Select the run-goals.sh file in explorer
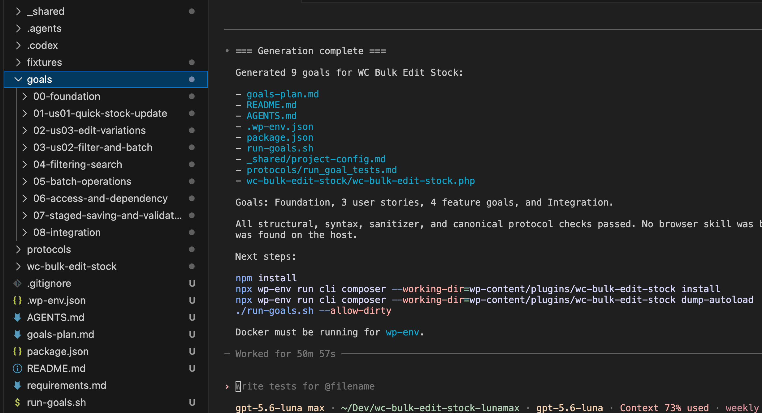Image resolution: width=762 pixels, height=413 pixels. click(x=105, y=402)
